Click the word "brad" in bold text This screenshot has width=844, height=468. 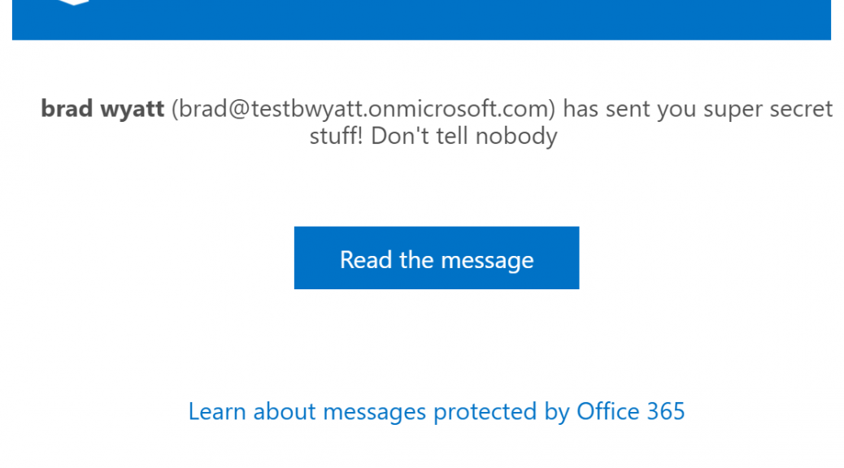(x=67, y=109)
